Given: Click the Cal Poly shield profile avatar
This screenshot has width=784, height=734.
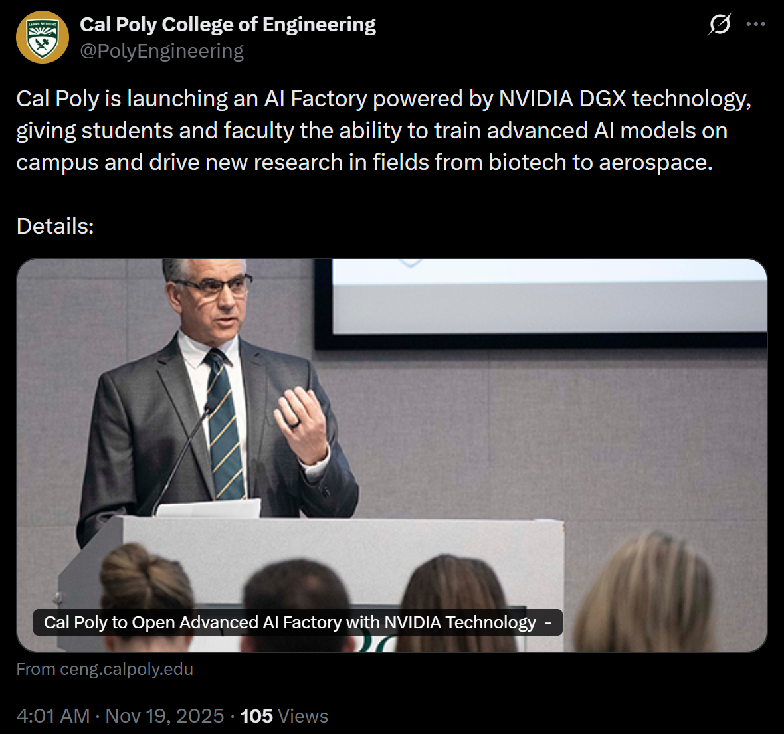Looking at the screenshot, I should pos(42,37).
